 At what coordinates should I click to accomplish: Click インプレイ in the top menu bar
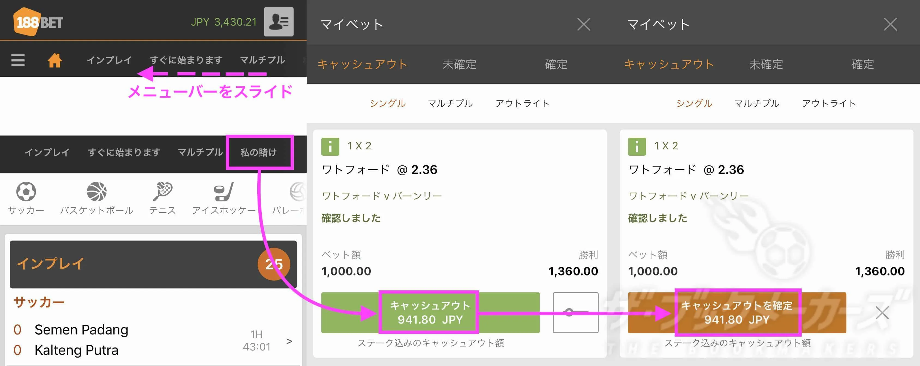click(109, 60)
